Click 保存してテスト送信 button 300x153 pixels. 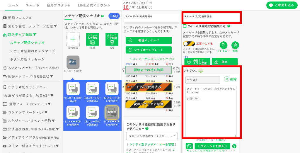click(x=197, y=62)
